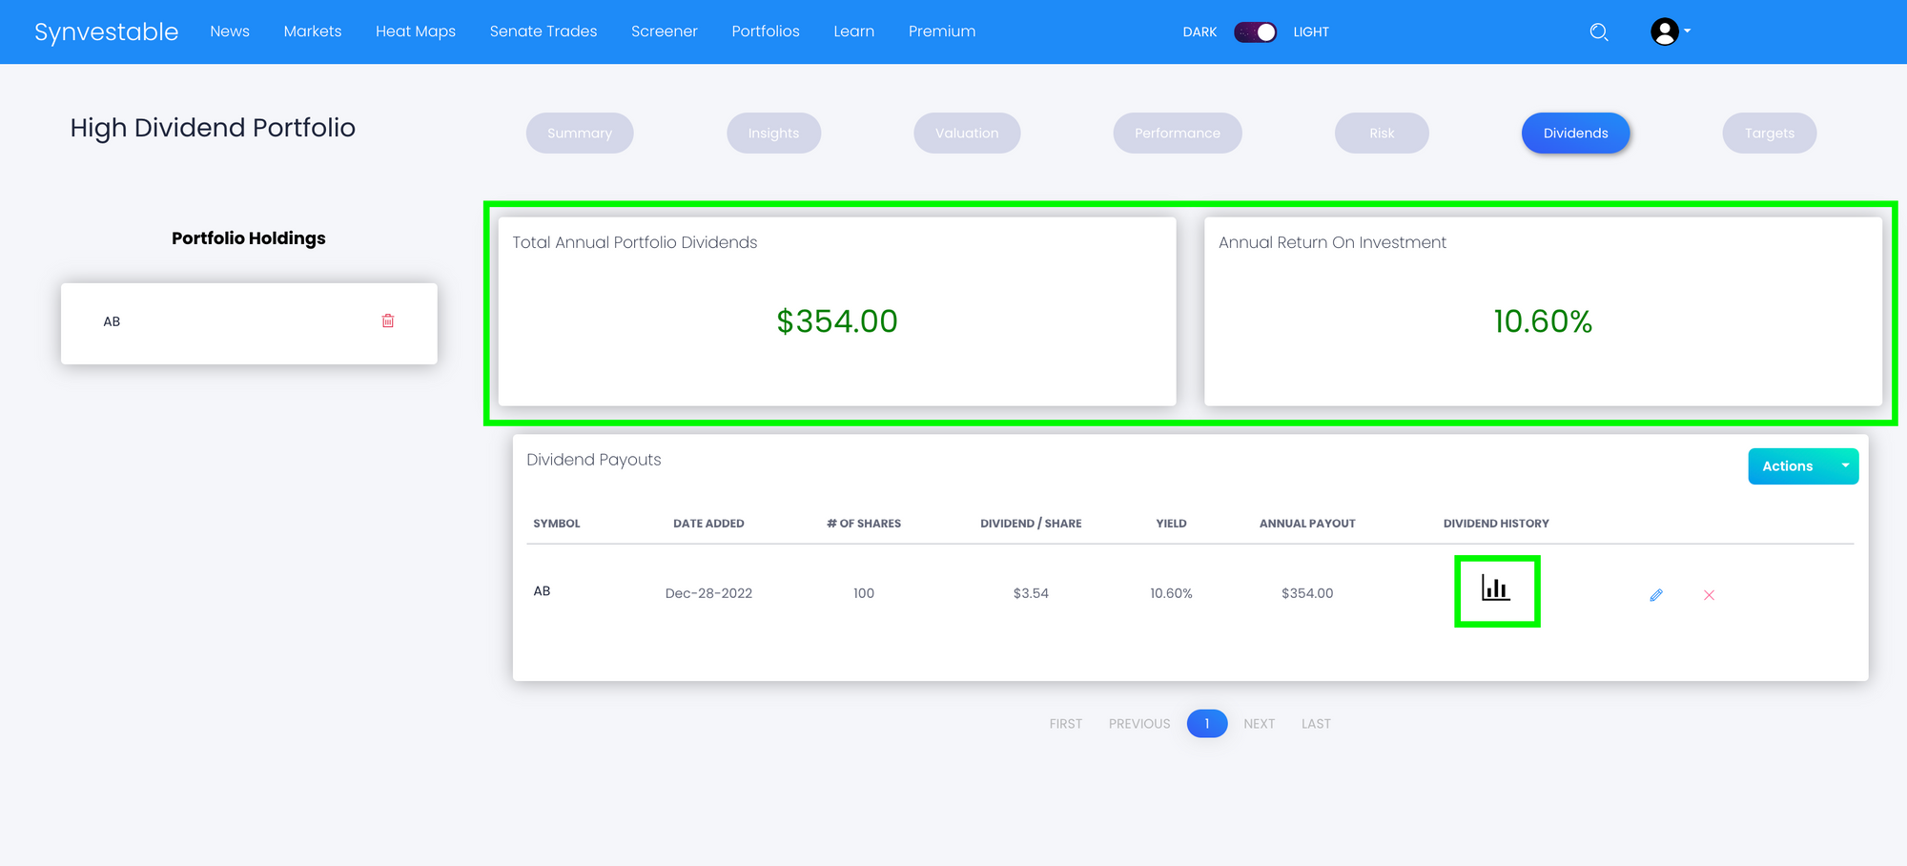This screenshot has width=1907, height=866.
Task: Go to Portfolios in the navbar
Action: pyautogui.click(x=766, y=31)
